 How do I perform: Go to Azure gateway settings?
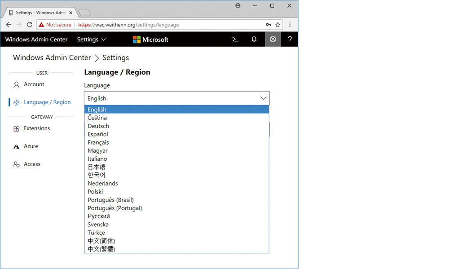tap(31, 146)
